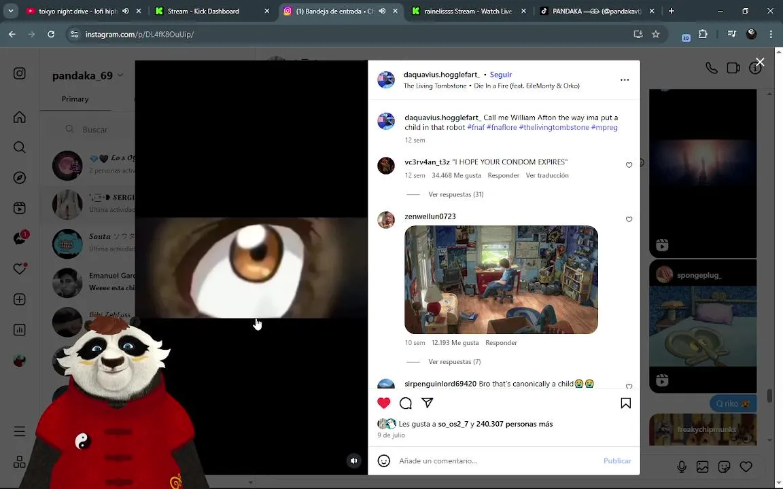Screen dimensions: 783x489
Task: Unlike the post with red heart
Action: (x=383, y=403)
